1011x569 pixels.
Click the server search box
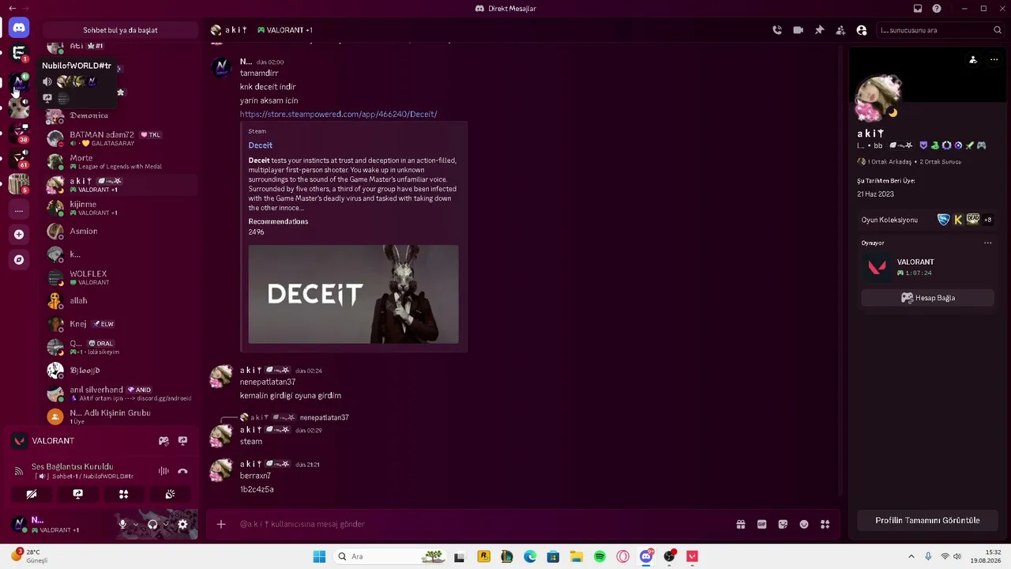click(939, 30)
